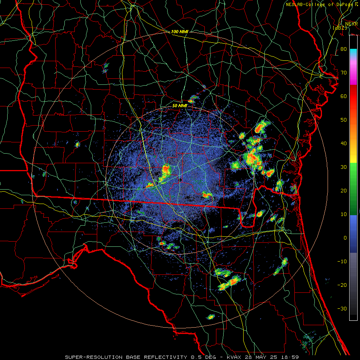
Task: Click the 10 dBZ scale value
Action: 344,214
